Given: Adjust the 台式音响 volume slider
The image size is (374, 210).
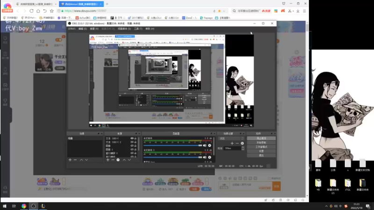Looking at the screenshot, I should [173, 145].
